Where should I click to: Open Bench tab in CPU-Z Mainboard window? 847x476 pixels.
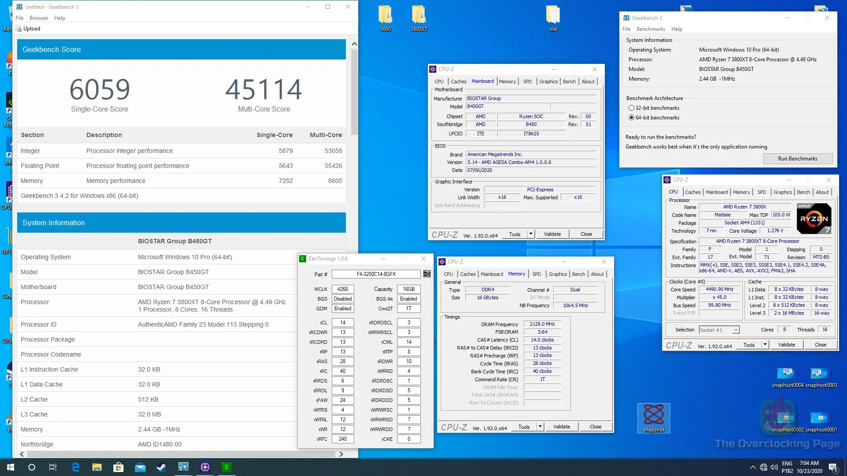(x=569, y=82)
